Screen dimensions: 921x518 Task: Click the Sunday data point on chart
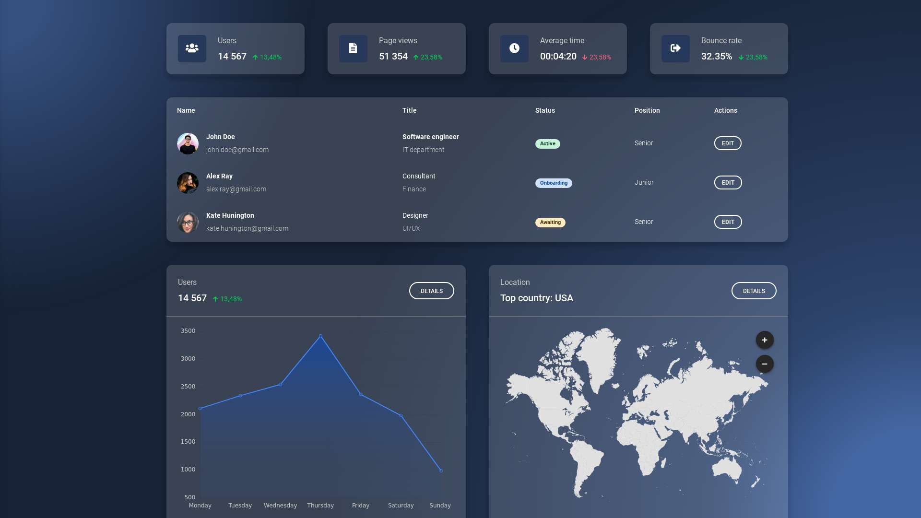441,471
